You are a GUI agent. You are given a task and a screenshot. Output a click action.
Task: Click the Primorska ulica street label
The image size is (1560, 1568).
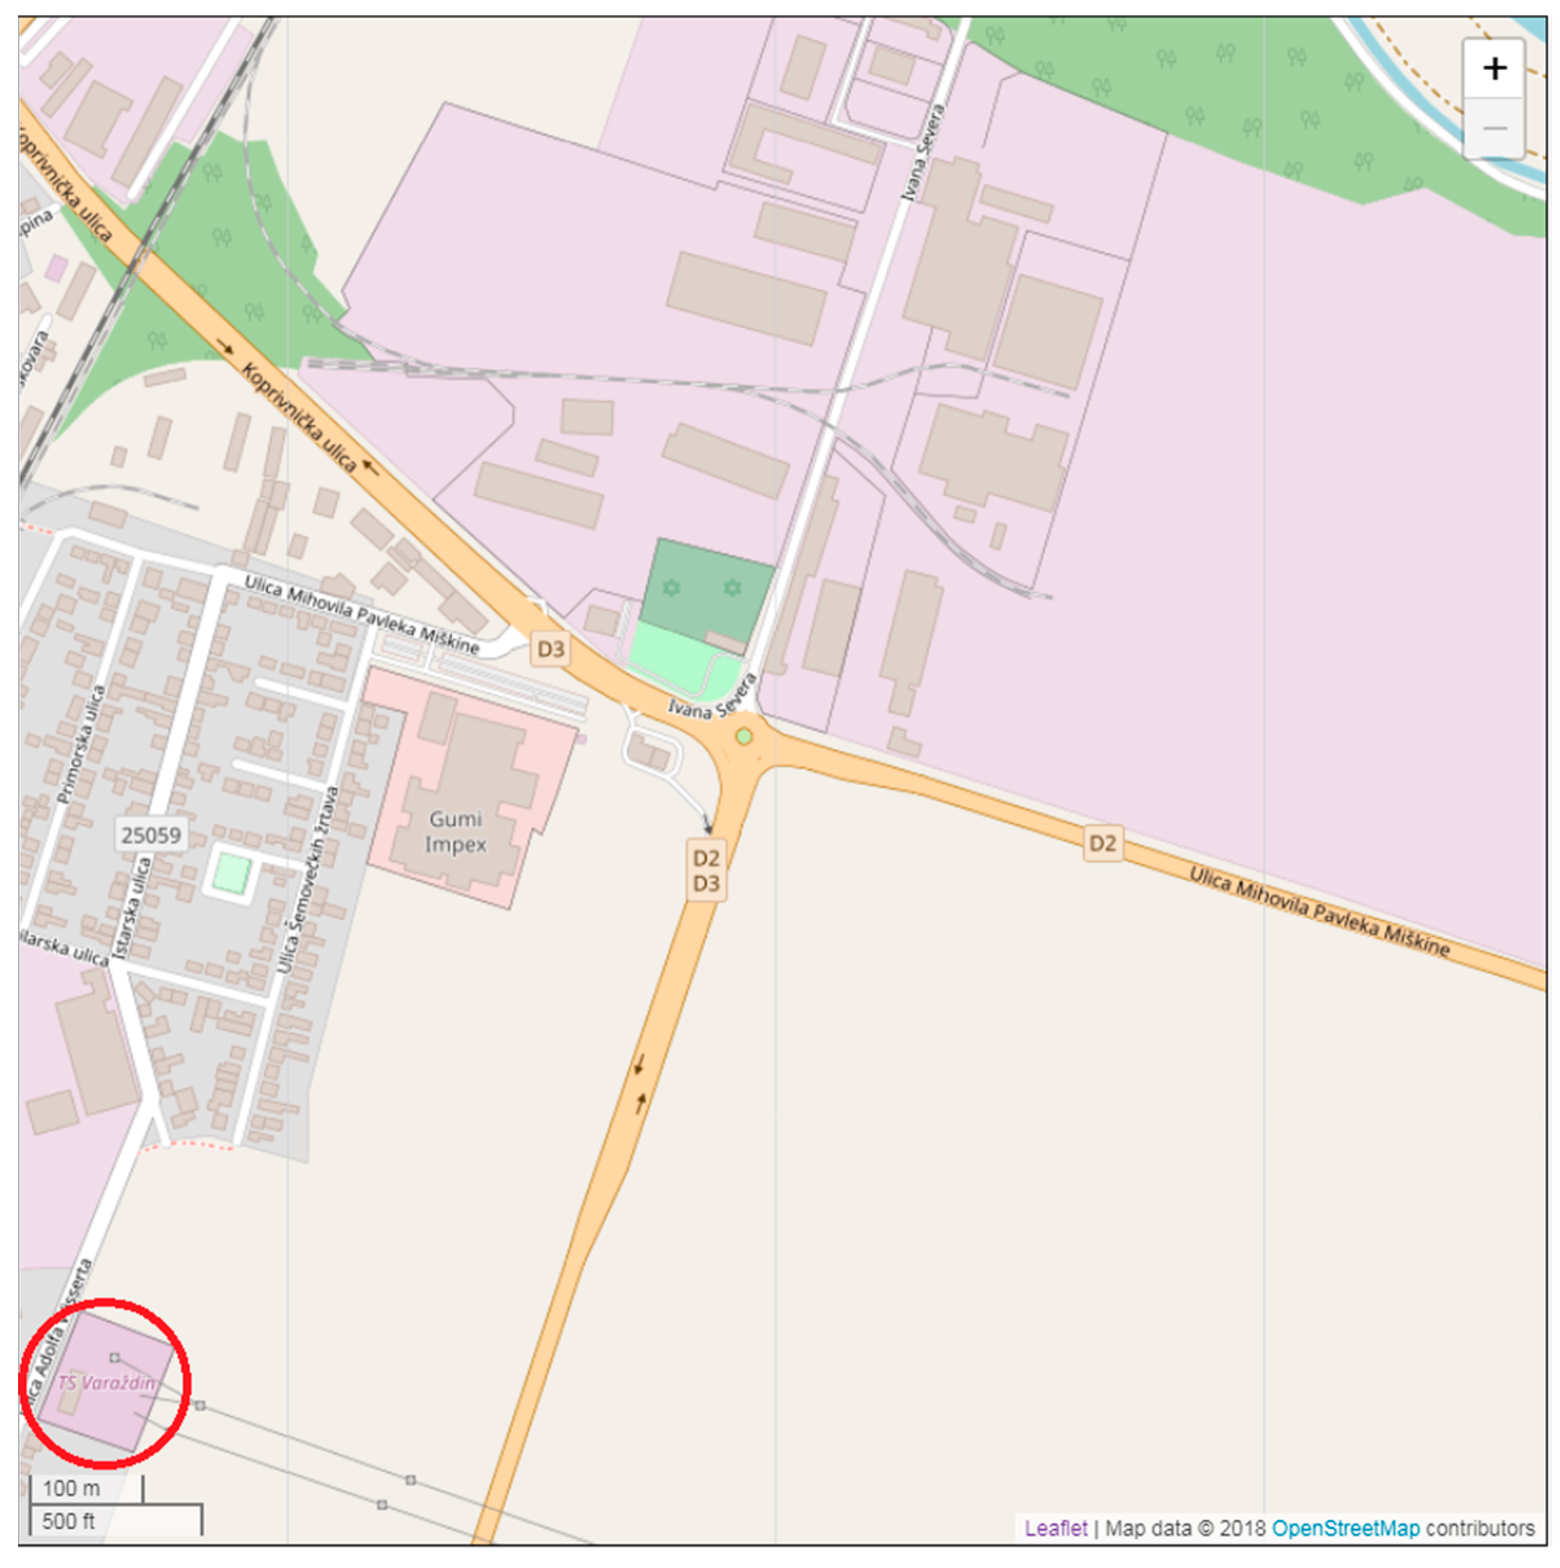(81, 745)
